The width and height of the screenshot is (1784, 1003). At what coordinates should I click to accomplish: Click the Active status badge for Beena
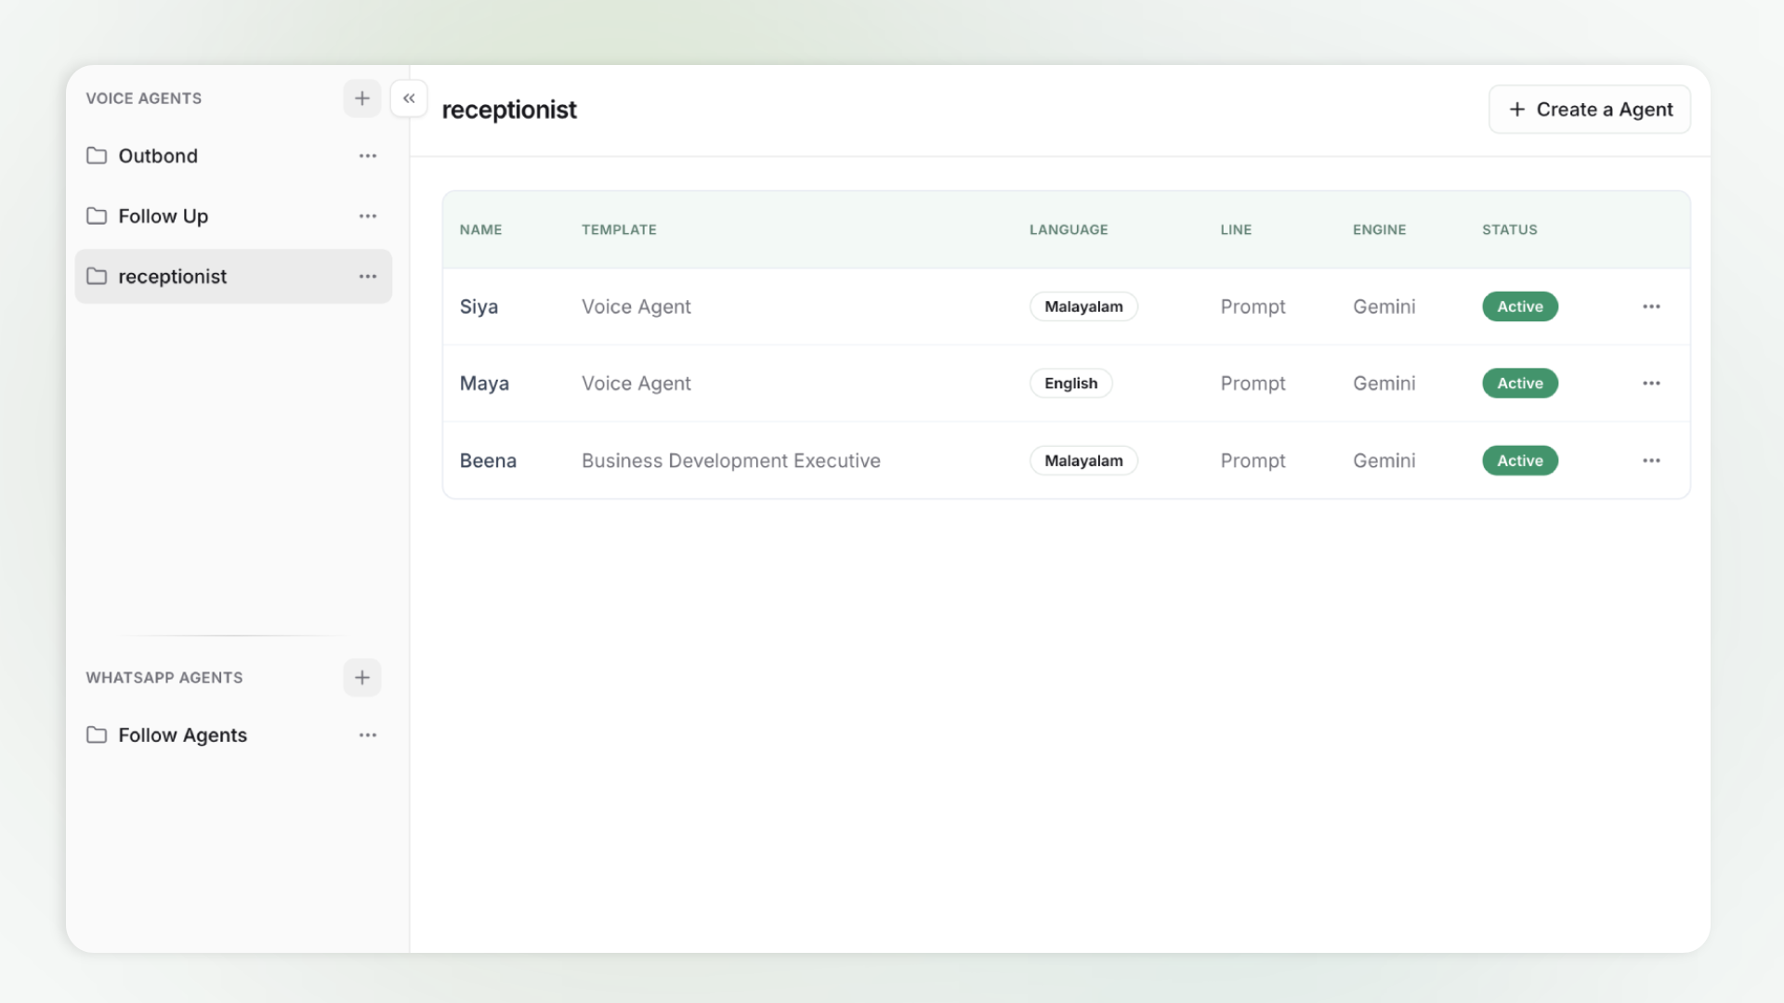click(1520, 461)
